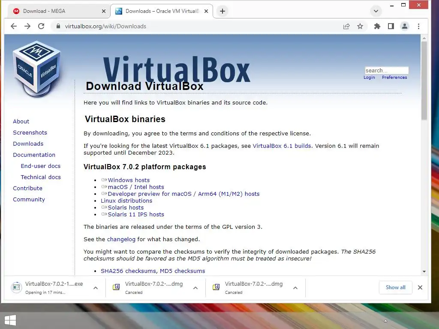
Task: Open the Extensions puzzle icon
Action: [x=377, y=26]
